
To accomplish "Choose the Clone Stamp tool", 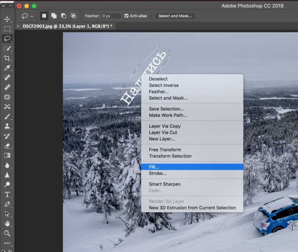I will (x=7, y=126).
